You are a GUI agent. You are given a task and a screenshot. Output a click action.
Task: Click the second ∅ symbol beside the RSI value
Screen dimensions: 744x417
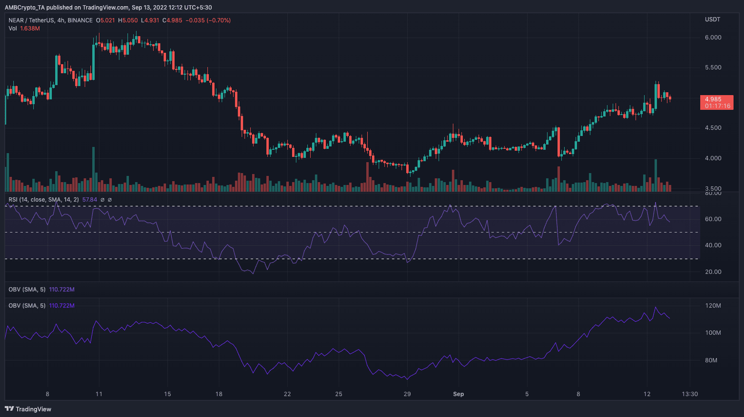coord(110,200)
